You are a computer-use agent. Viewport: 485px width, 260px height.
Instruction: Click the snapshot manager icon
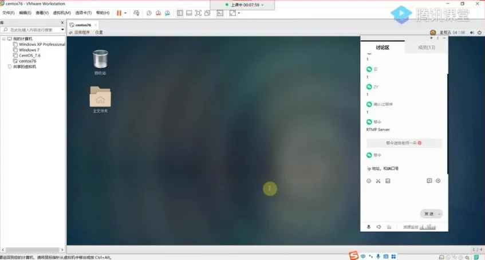[x=168, y=13]
